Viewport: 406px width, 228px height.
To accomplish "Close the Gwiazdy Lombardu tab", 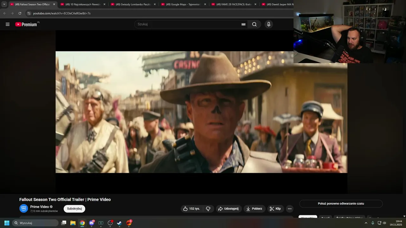I will [x=155, y=4].
